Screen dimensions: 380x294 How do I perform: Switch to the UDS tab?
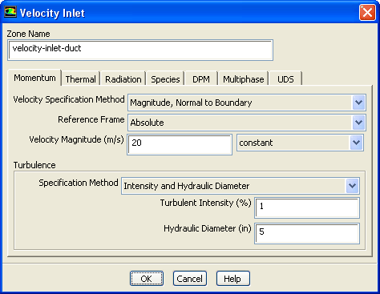tap(285, 79)
